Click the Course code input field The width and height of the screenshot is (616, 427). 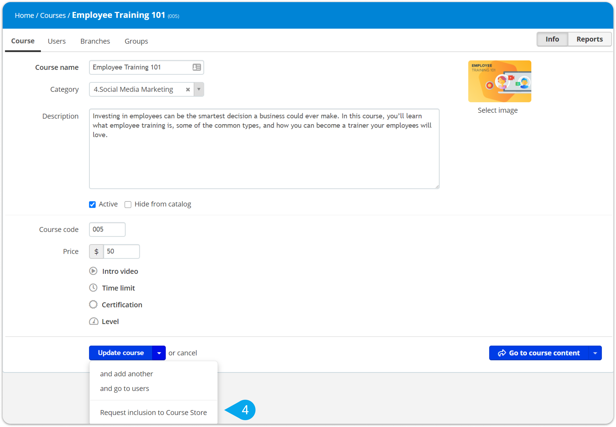[x=107, y=229]
